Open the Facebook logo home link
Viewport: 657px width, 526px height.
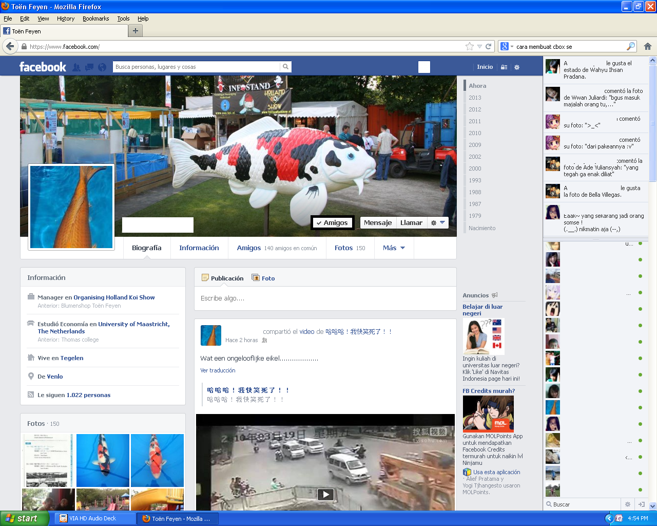pos(43,67)
